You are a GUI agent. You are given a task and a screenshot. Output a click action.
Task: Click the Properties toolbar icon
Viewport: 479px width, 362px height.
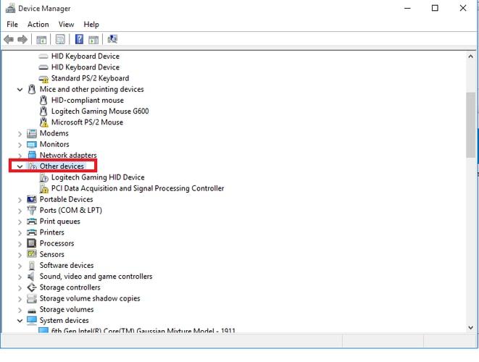tap(60, 39)
